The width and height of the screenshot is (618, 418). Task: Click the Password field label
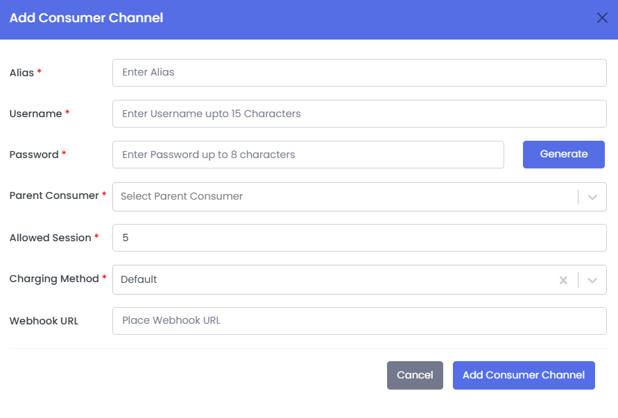pyautogui.click(x=33, y=155)
